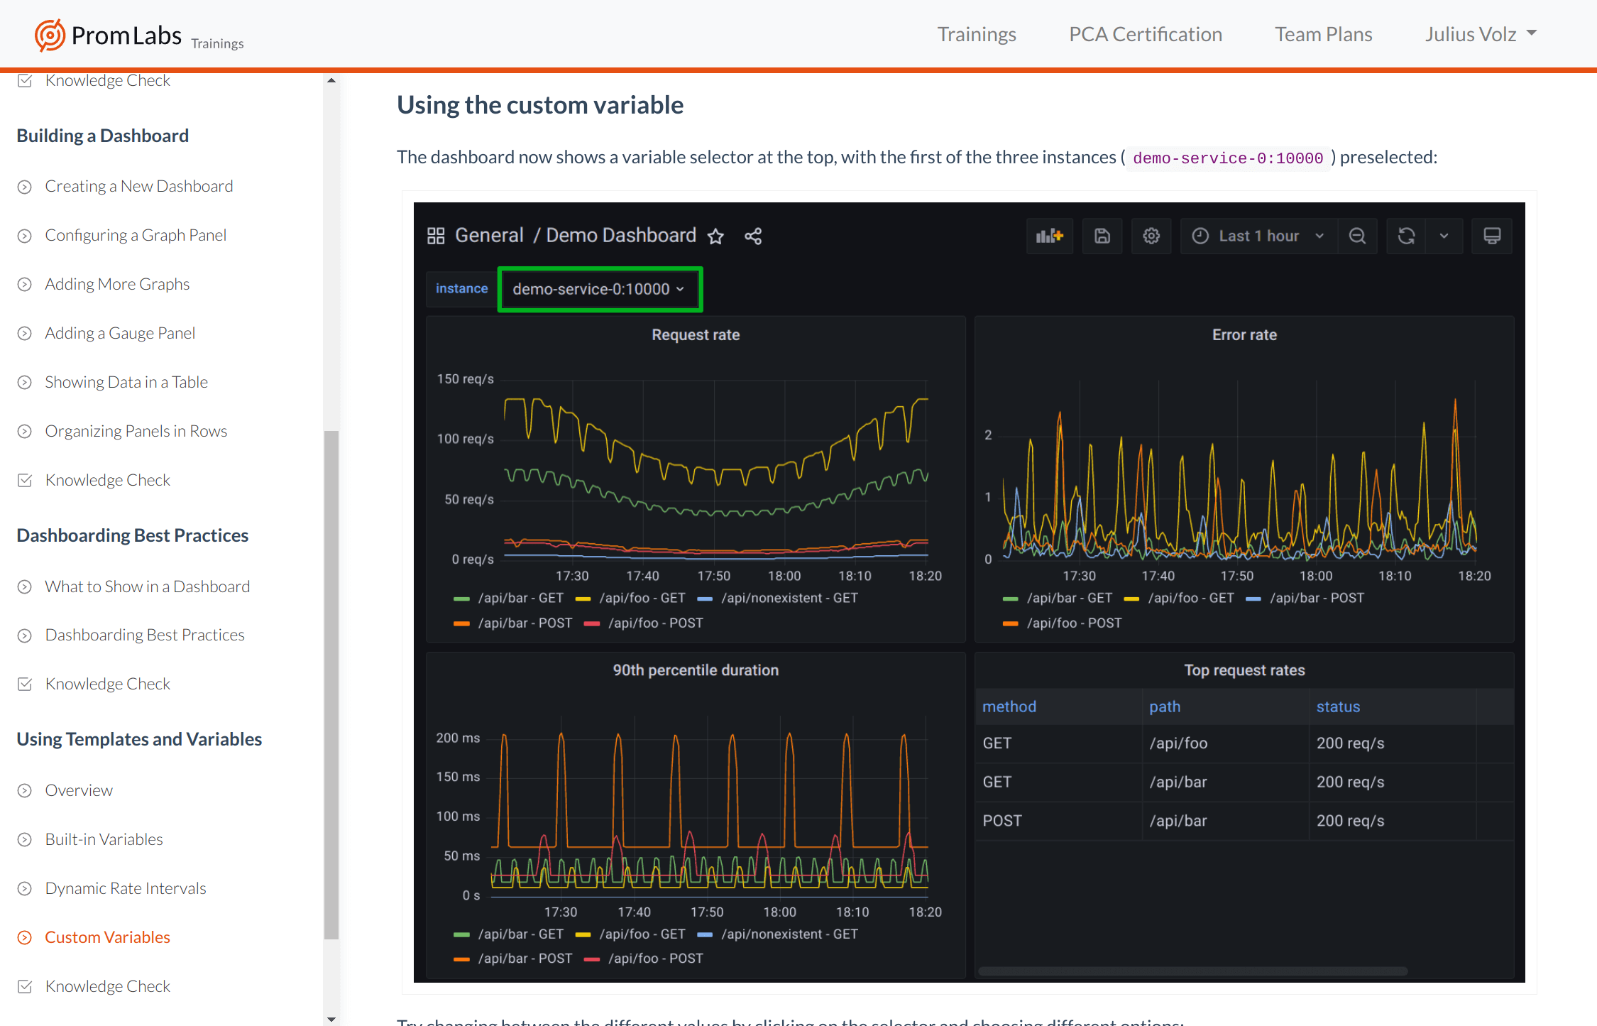Screen dimensions: 1597x1026
Task: Toggle the Knowledge Check after Organizing Panels in Rows
Action: coord(107,479)
